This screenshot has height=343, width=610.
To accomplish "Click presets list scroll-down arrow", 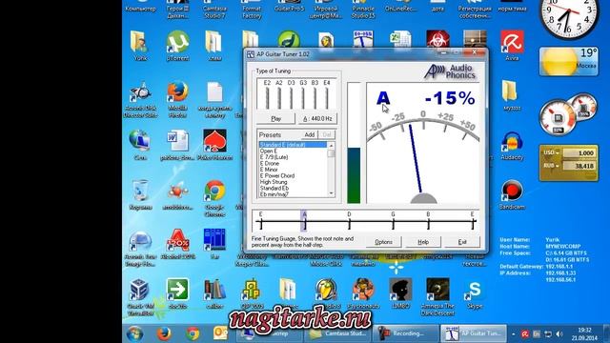I will [331, 193].
